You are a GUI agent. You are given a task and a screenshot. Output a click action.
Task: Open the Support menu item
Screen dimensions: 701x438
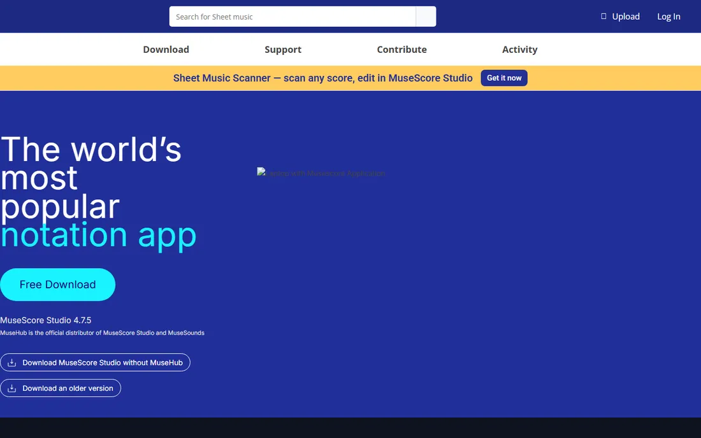tap(283, 50)
